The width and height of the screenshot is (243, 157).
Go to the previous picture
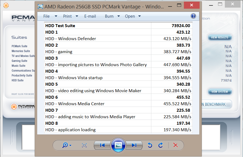pos(102,145)
